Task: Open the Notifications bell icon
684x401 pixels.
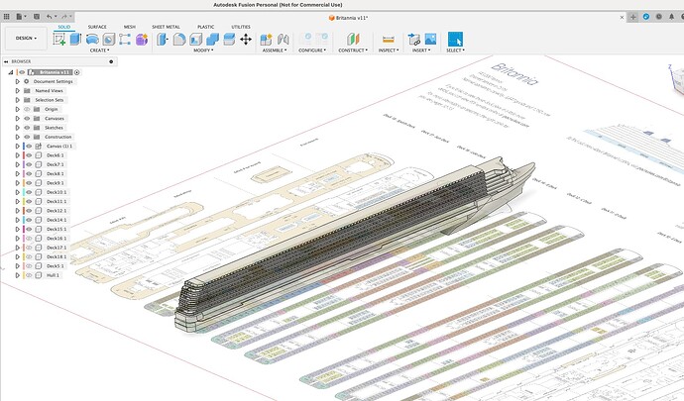Action: pos(672,17)
